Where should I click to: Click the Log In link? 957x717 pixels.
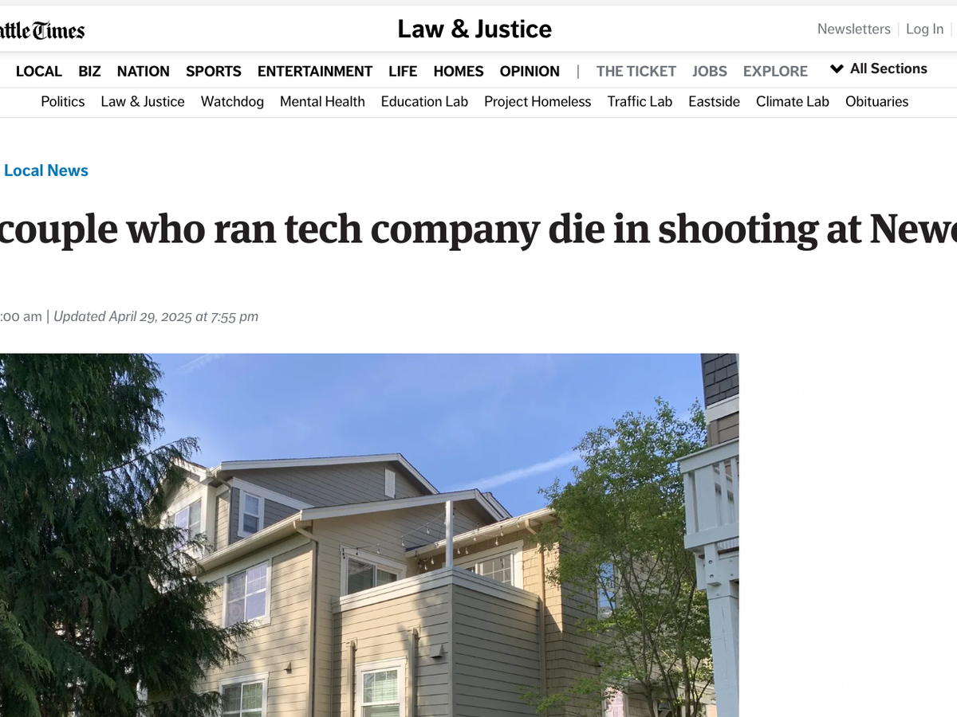tap(924, 29)
